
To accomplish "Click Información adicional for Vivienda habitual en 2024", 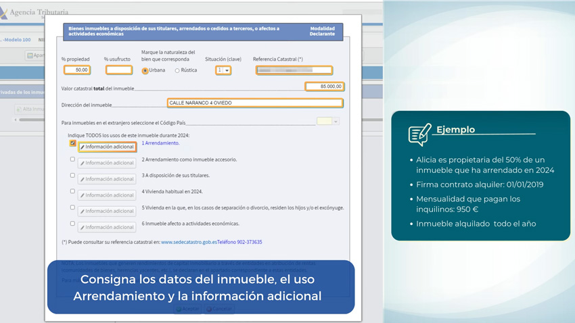I will (x=107, y=195).
